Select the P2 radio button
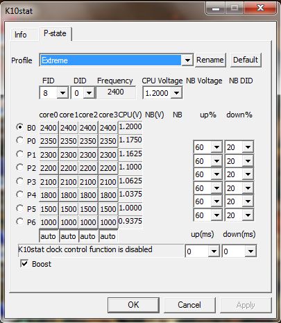This screenshot has width=281, height=323. tap(20, 167)
